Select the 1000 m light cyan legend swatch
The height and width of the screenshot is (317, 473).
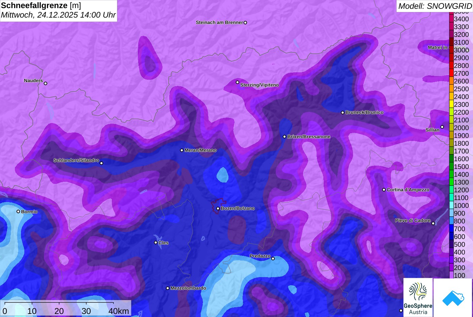(451, 205)
